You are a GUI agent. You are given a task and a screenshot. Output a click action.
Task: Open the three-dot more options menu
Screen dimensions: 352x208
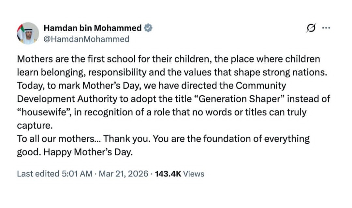pyautogui.click(x=326, y=28)
